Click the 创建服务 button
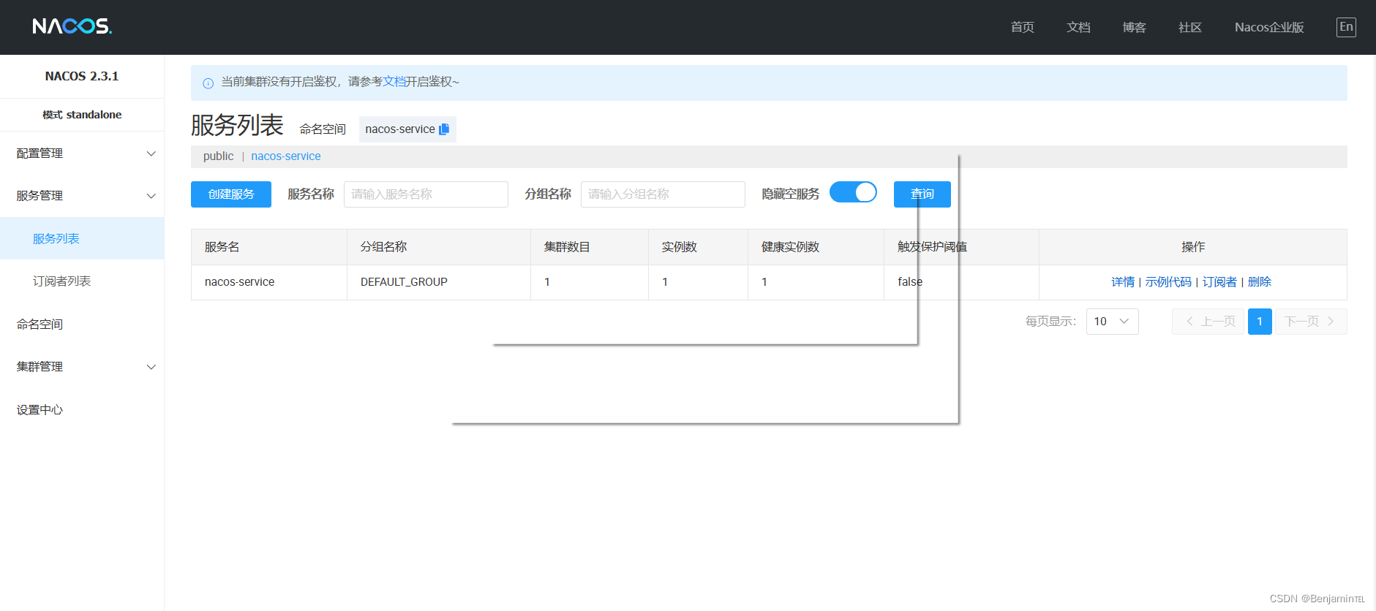Image resolution: width=1376 pixels, height=611 pixels. click(231, 194)
